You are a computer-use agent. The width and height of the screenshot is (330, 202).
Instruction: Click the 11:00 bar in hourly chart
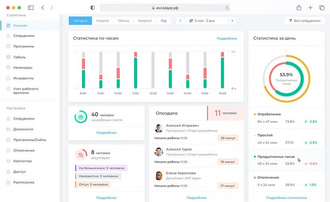(x=135, y=70)
